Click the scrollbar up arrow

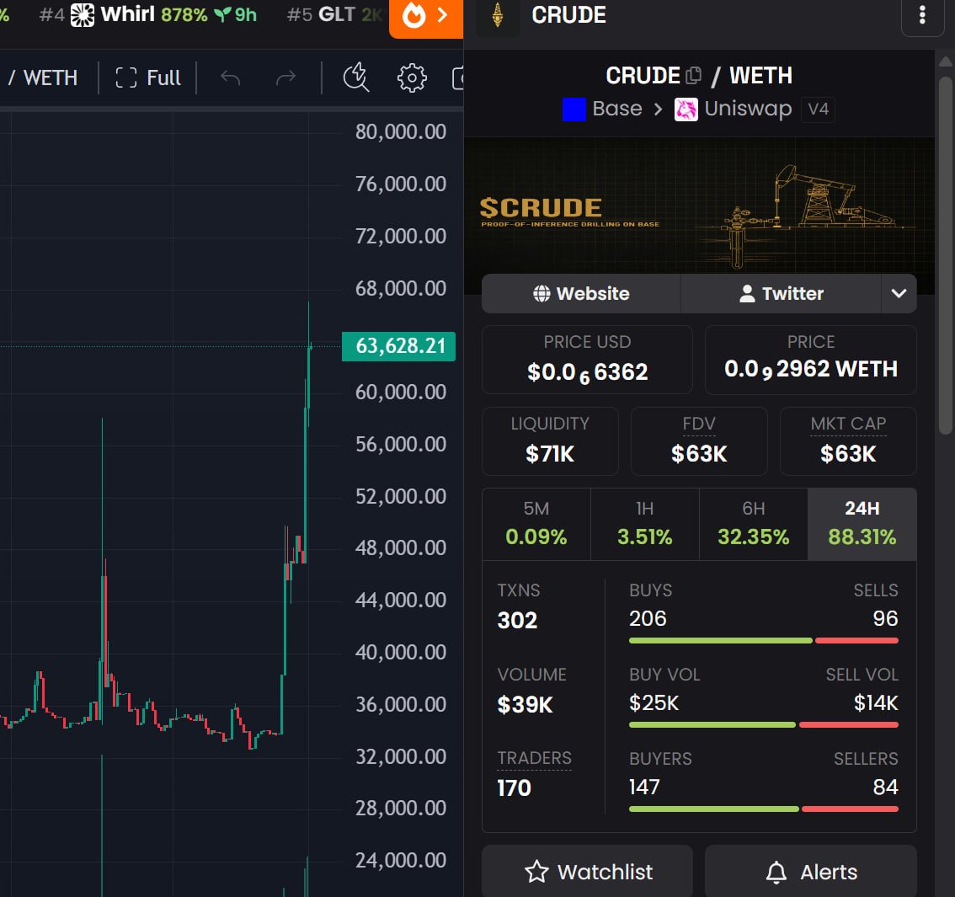(x=945, y=61)
